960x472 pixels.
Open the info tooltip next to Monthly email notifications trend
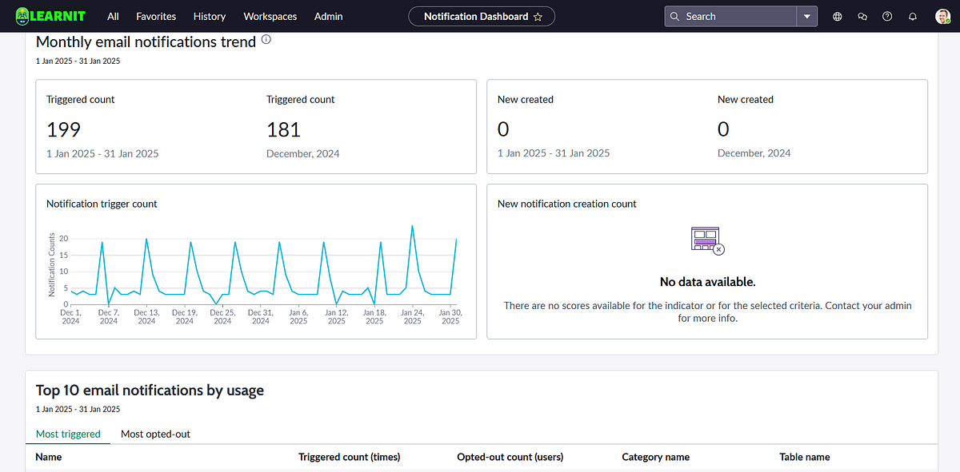point(266,38)
